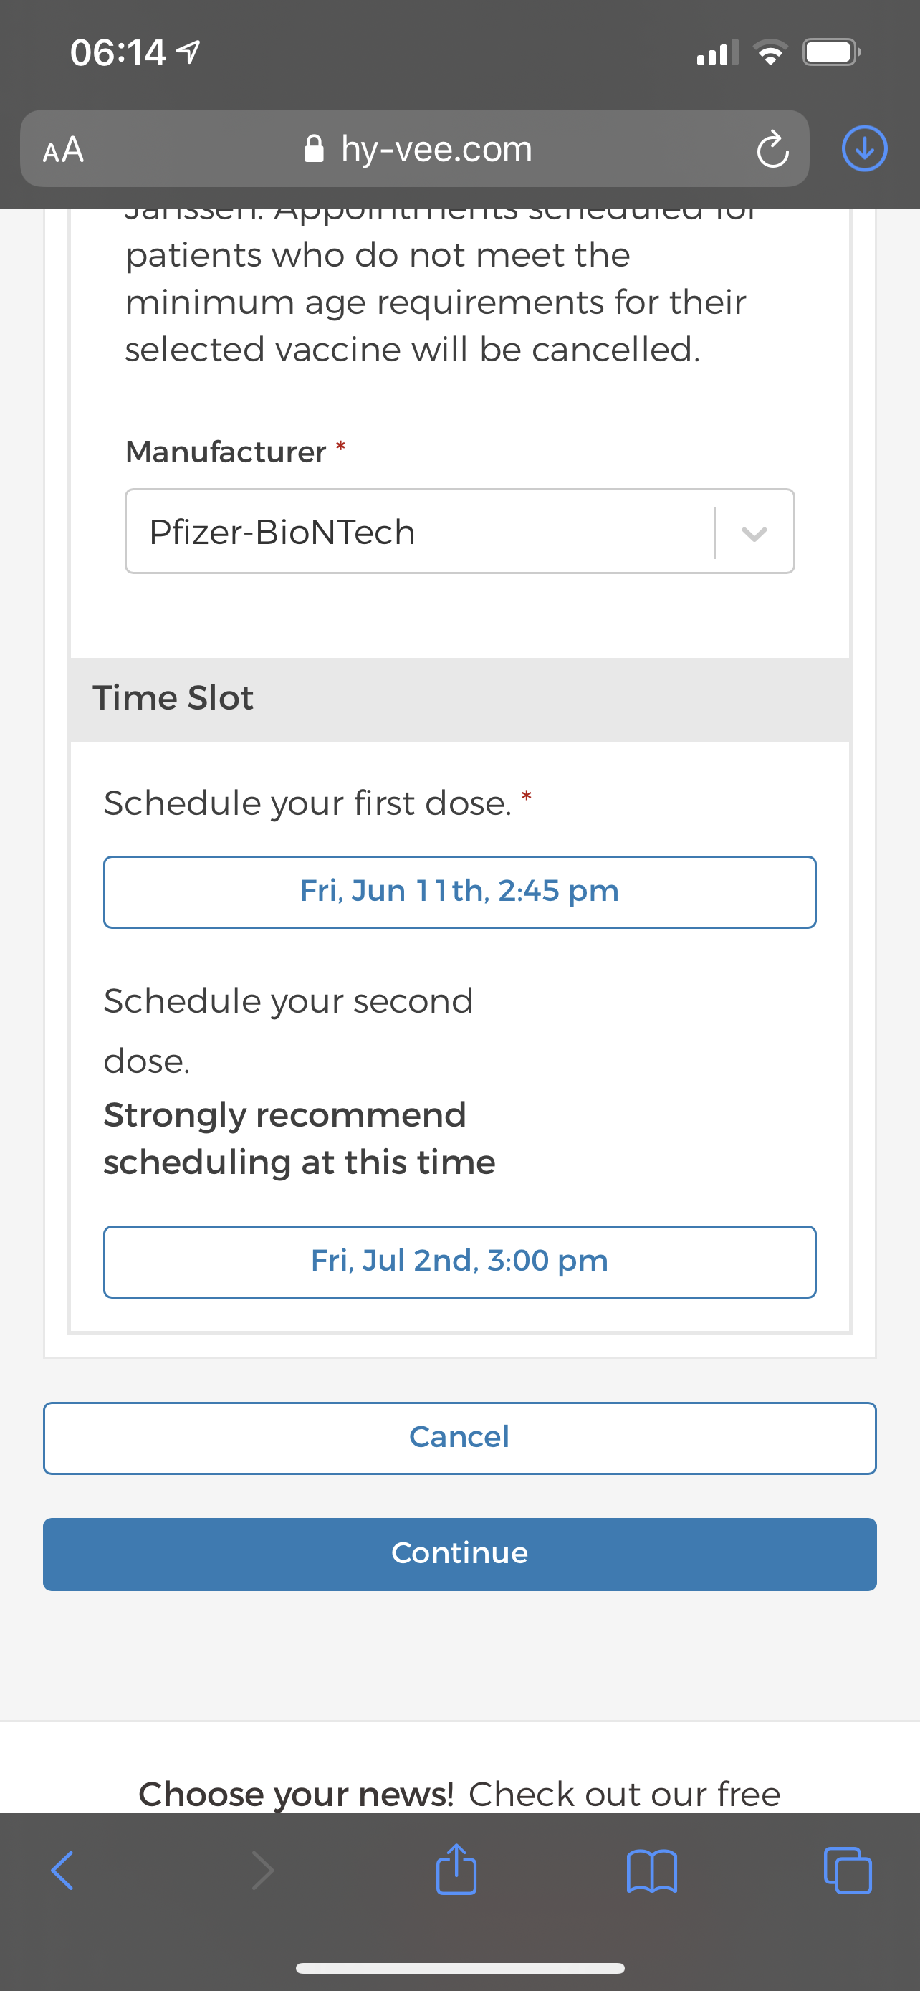
Task: Open the Safari bookmarks icon
Action: click(x=652, y=1871)
